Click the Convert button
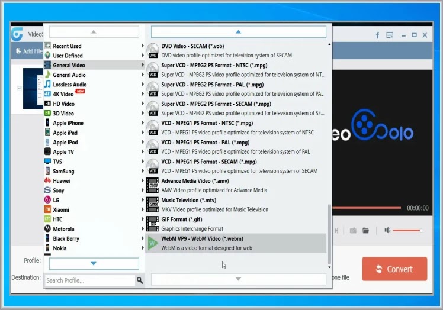 [x=394, y=269]
